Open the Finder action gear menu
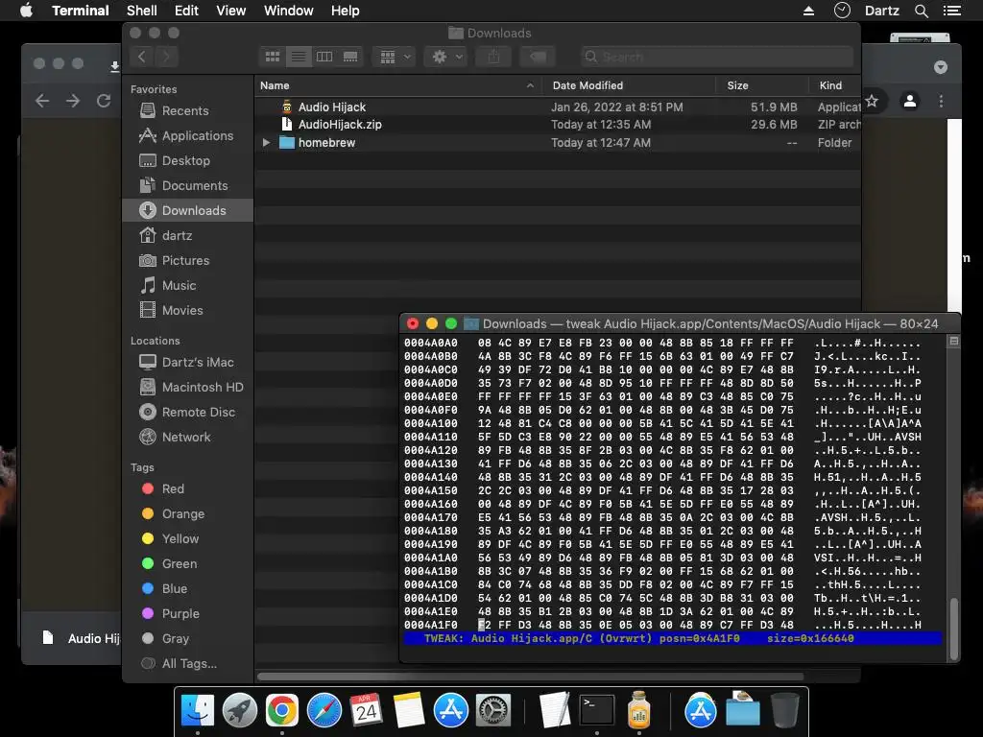 click(x=446, y=57)
